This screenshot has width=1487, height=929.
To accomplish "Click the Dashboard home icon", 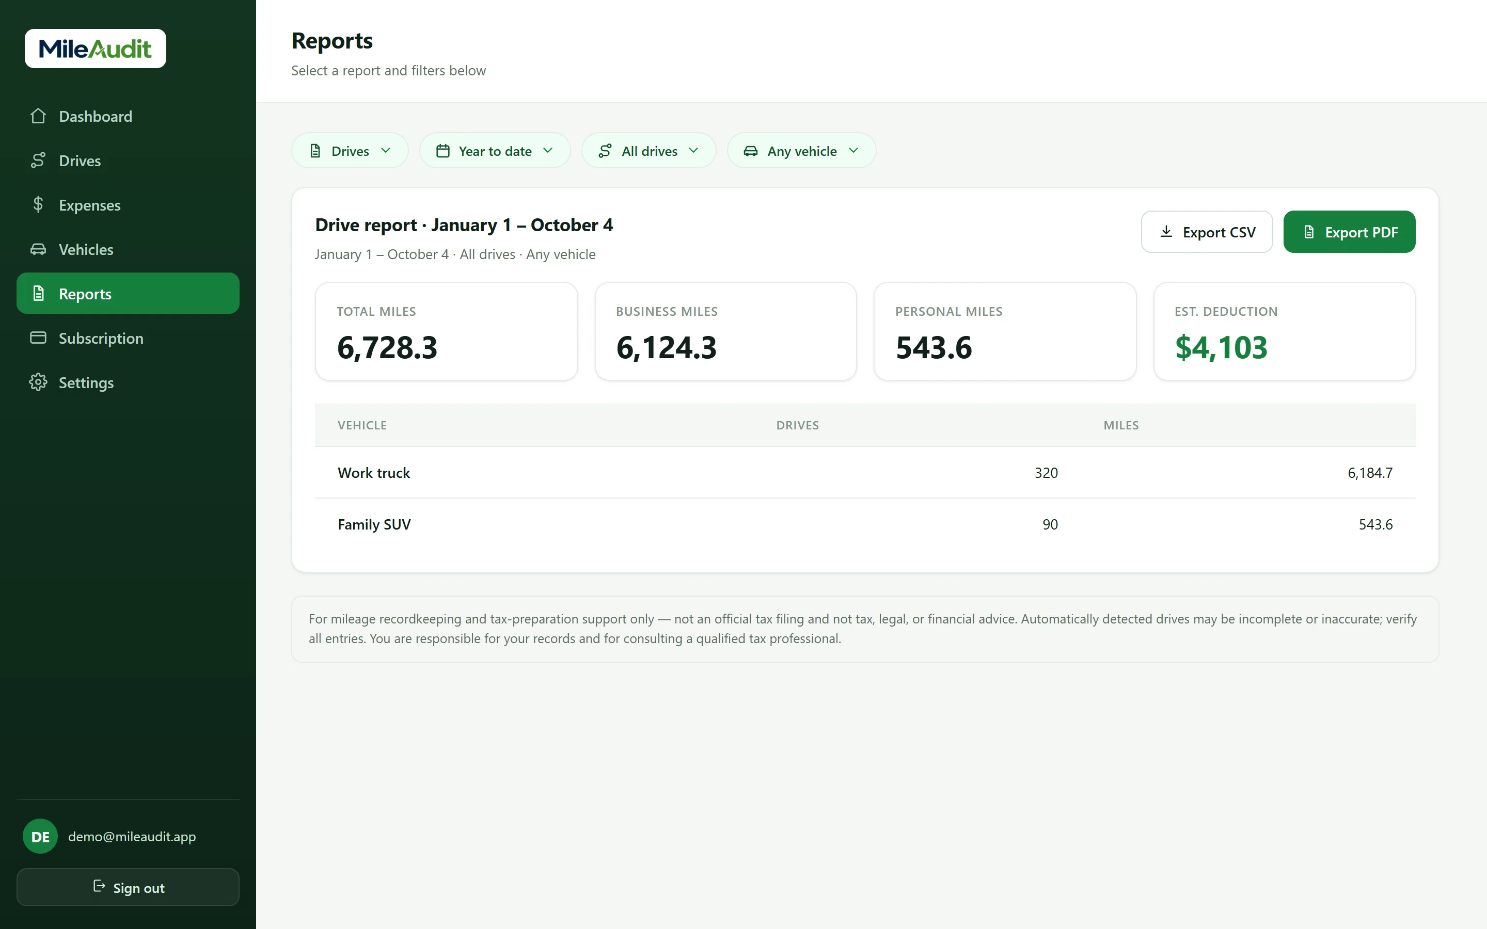I will coord(38,116).
